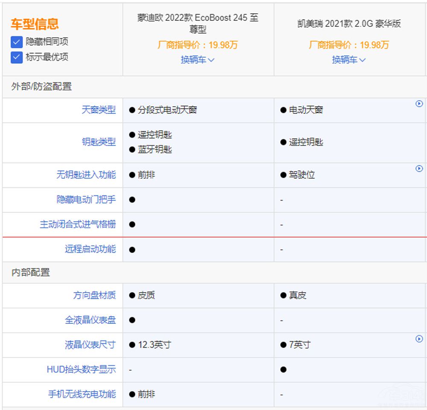
Task: Open the 全液晶仪表盘 parameter link
Action: pyautogui.click(x=90, y=320)
